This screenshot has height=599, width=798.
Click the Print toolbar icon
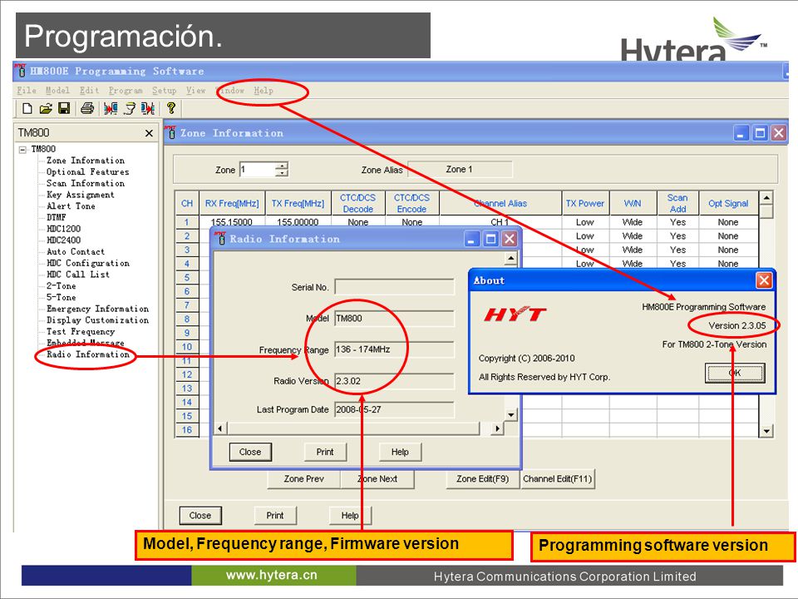click(87, 108)
